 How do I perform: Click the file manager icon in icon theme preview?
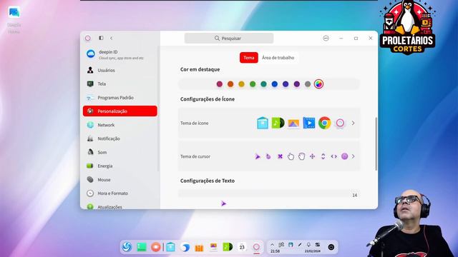263,123
